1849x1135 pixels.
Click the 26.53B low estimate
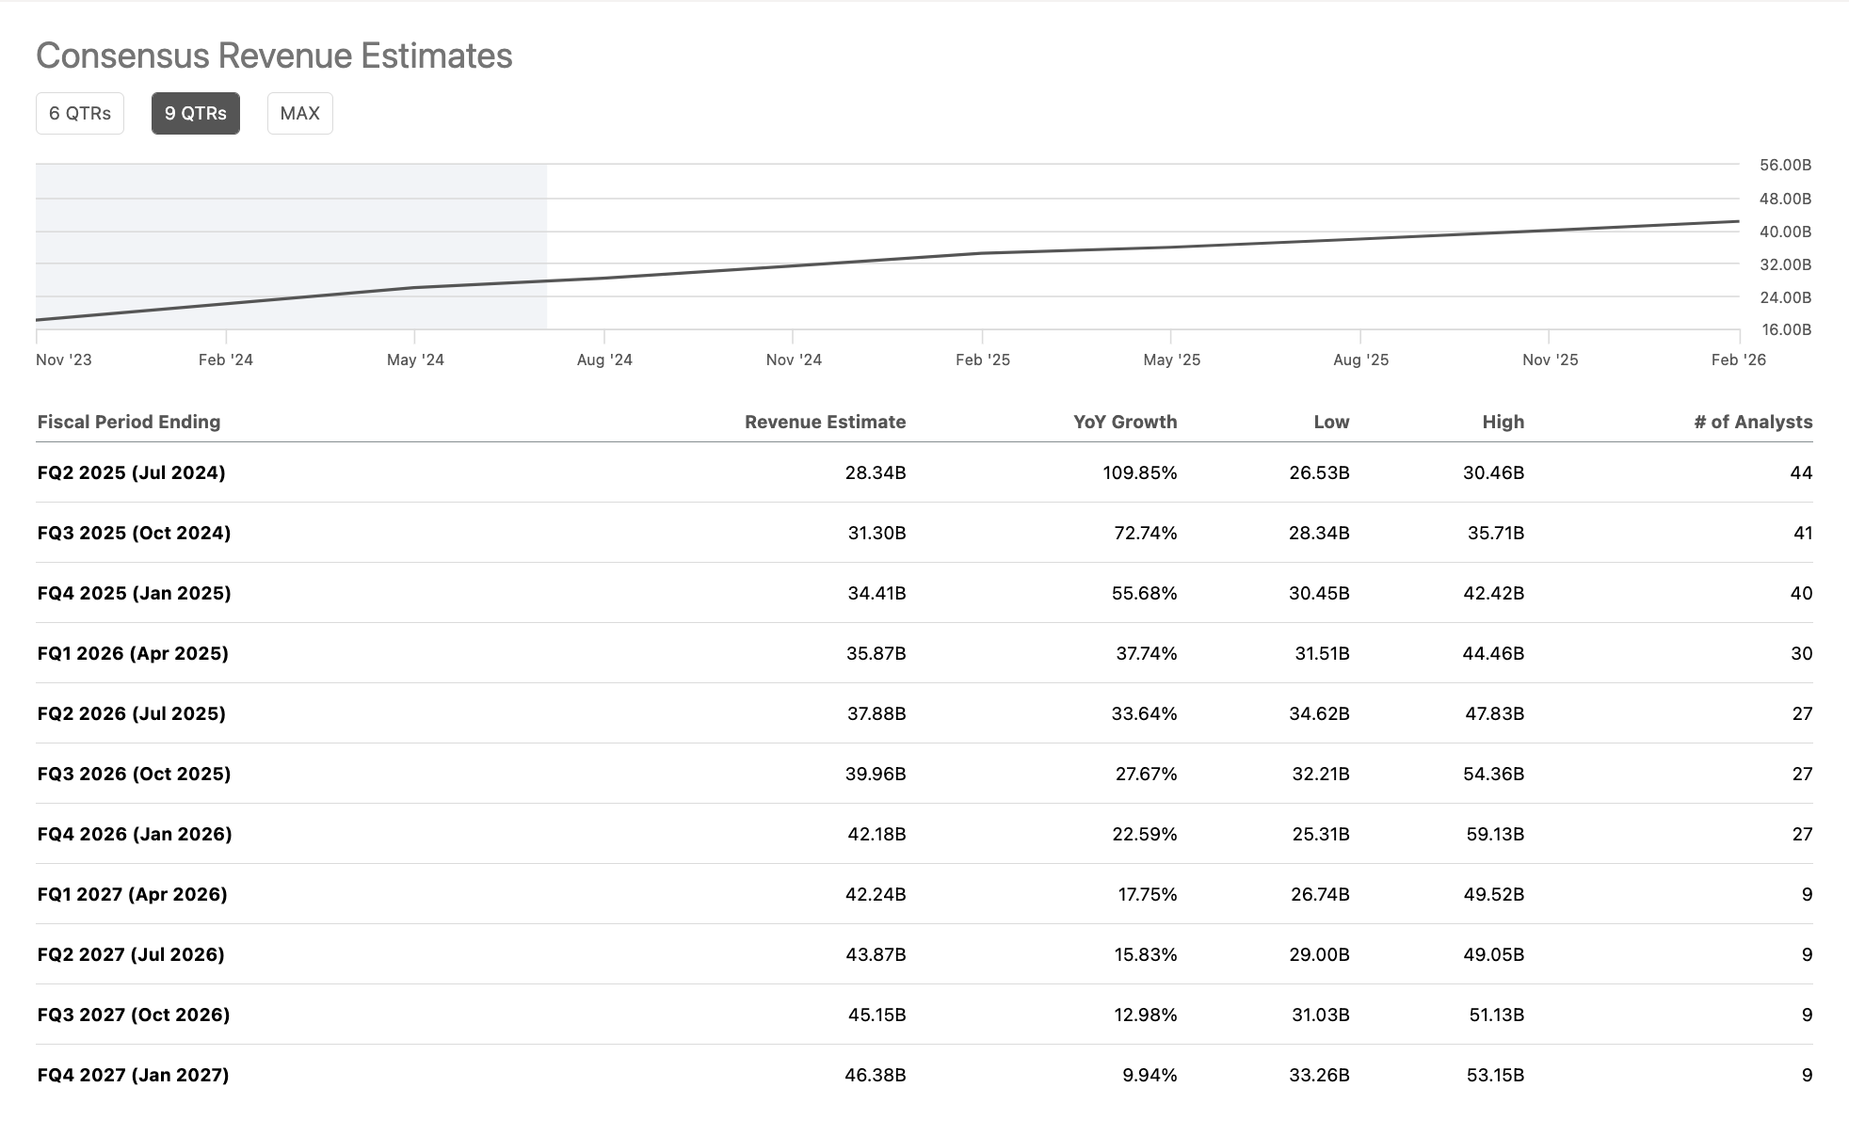click(1319, 472)
